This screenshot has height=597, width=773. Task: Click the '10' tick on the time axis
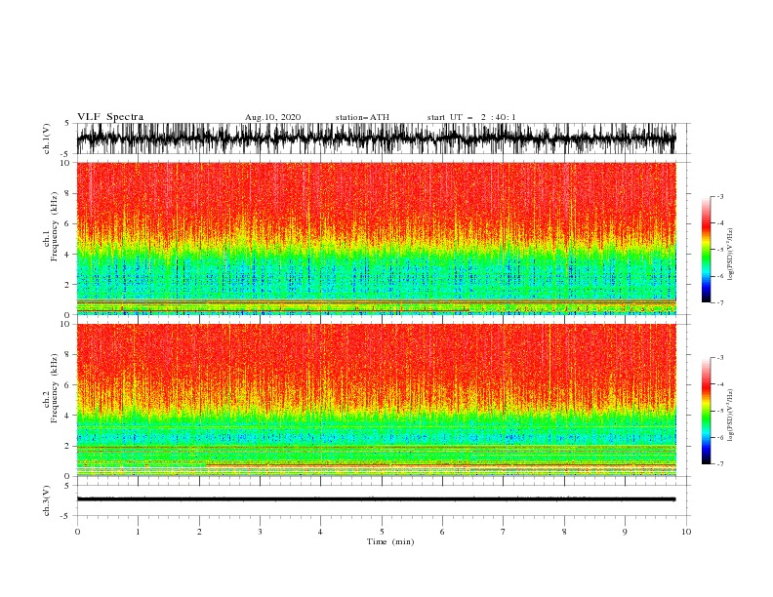[x=686, y=532]
